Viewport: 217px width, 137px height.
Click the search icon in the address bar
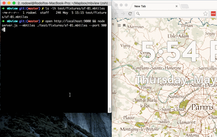[x=138, y=13]
